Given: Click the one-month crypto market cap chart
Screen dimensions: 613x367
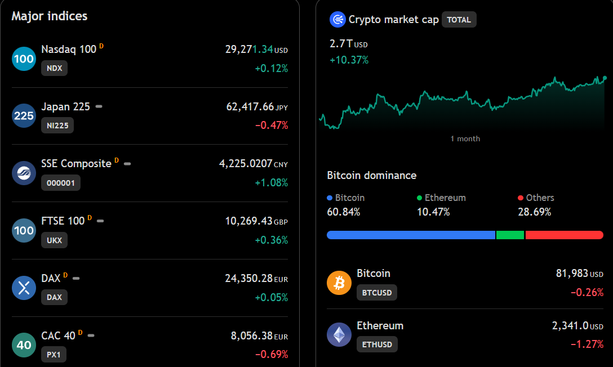Looking at the screenshot, I should (x=463, y=104).
